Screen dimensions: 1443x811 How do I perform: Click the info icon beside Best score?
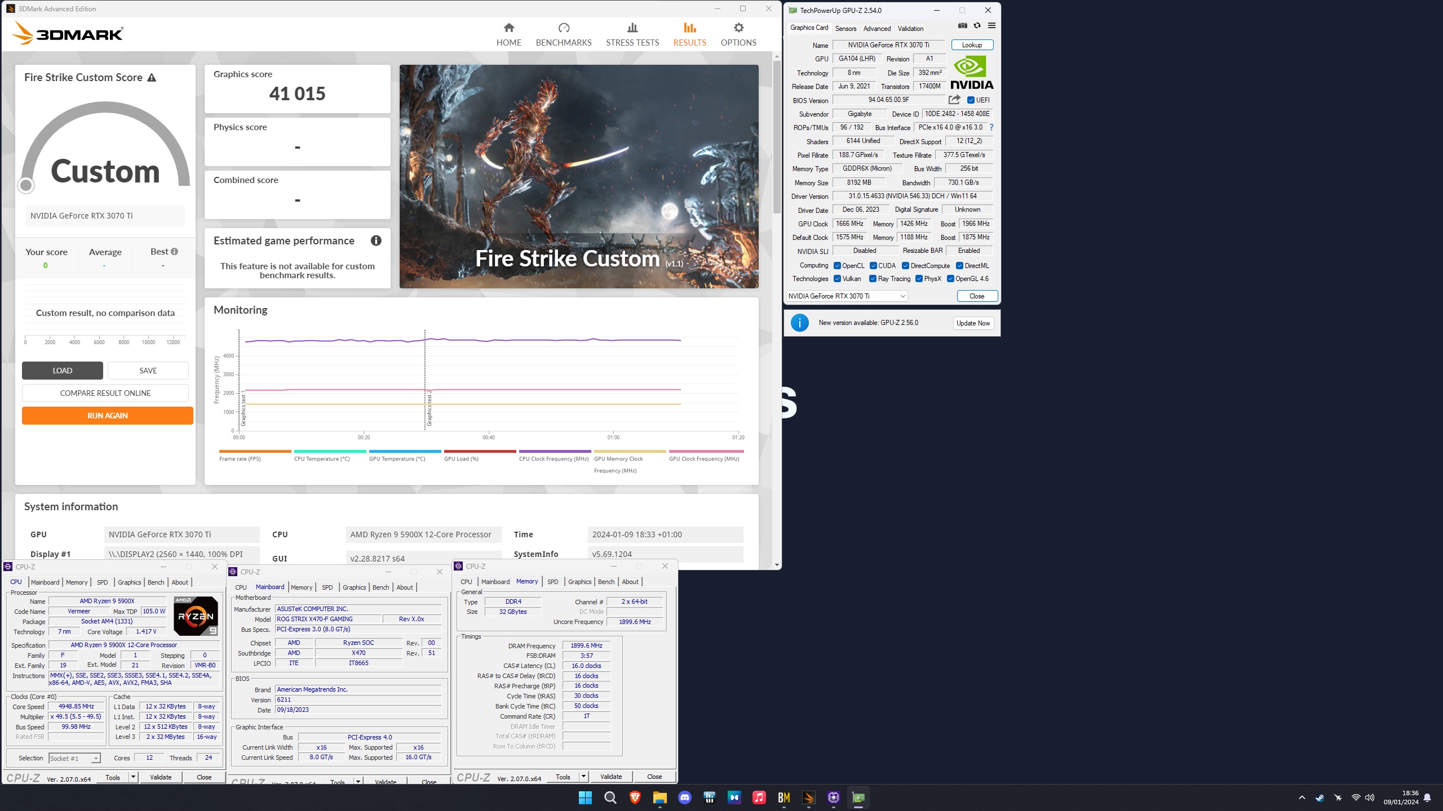[175, 252]
